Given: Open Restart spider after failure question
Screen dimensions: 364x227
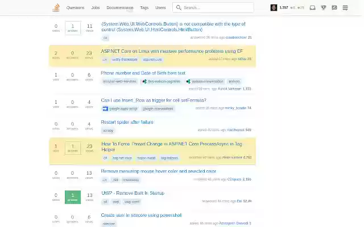Looking at the screenshot, I should pos(127,122).
